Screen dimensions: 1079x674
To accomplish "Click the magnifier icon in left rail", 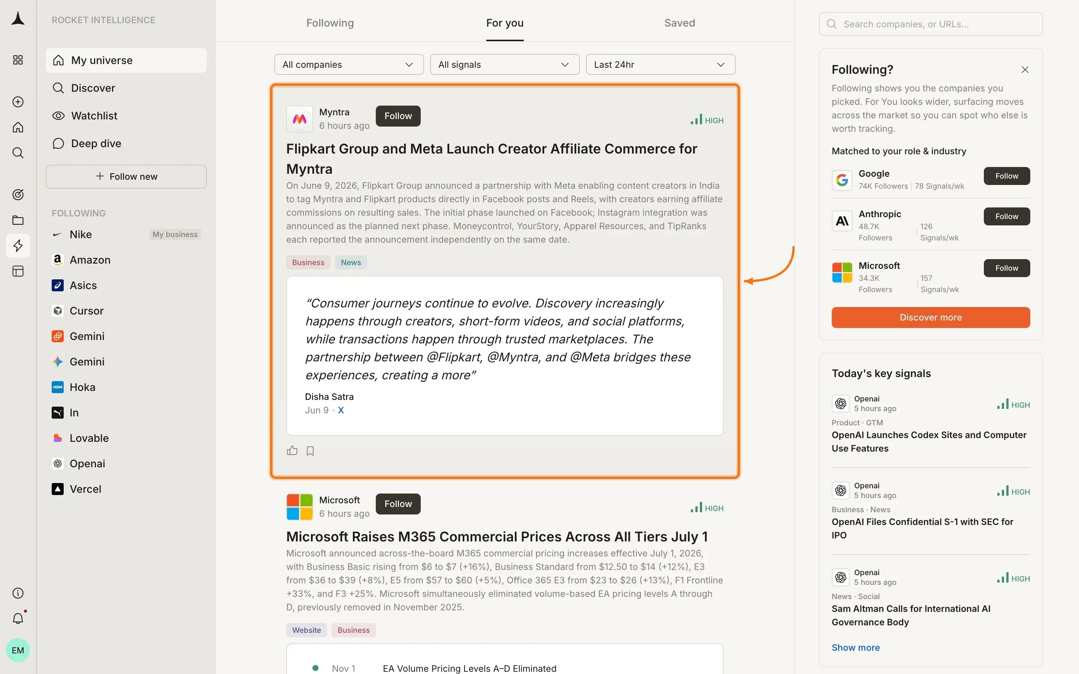I will pos(18,153).
